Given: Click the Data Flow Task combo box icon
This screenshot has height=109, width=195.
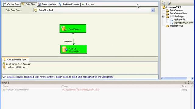Looking at the screenshot, I should point(36,10).
